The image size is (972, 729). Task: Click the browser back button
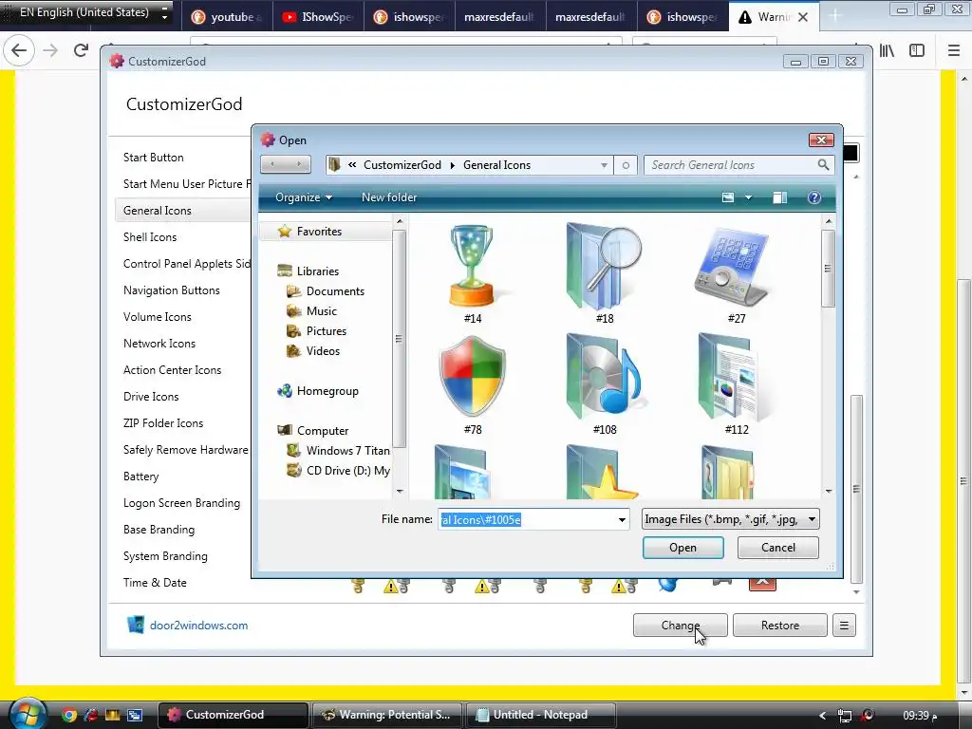pos(19,51)
